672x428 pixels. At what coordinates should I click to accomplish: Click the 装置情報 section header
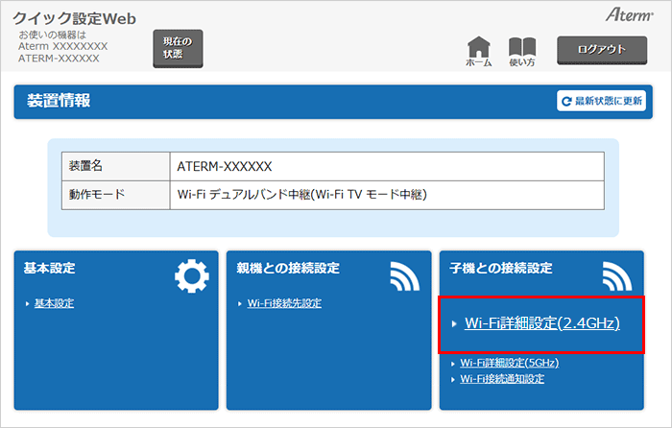pos(58,101)
